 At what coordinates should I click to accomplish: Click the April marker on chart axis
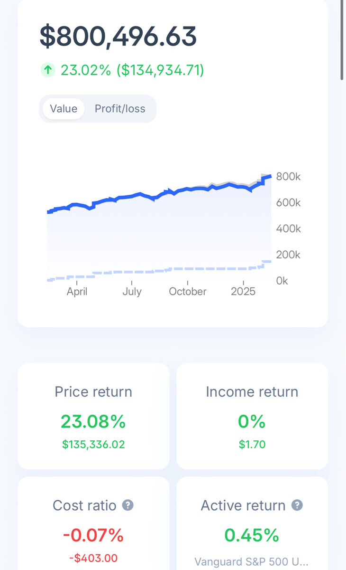(77, 291)
